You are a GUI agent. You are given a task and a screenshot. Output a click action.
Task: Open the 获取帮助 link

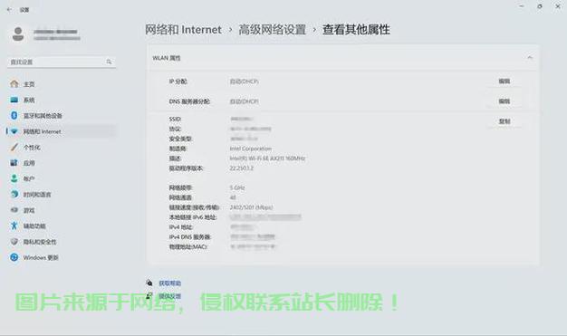169,283
